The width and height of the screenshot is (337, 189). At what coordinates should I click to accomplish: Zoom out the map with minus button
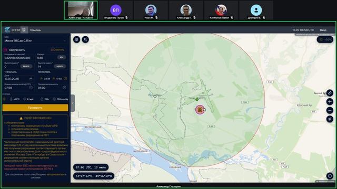pos(330,110)
